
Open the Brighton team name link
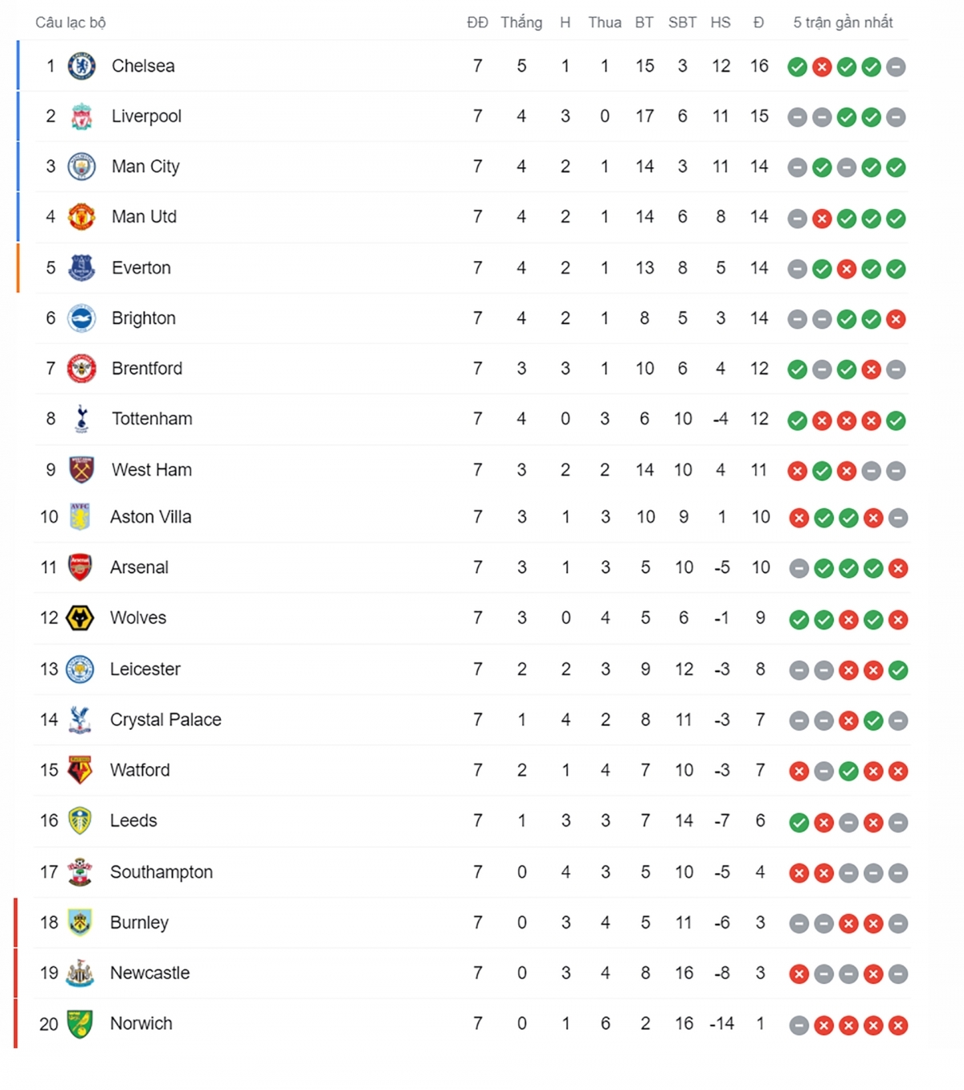point(144,318)
